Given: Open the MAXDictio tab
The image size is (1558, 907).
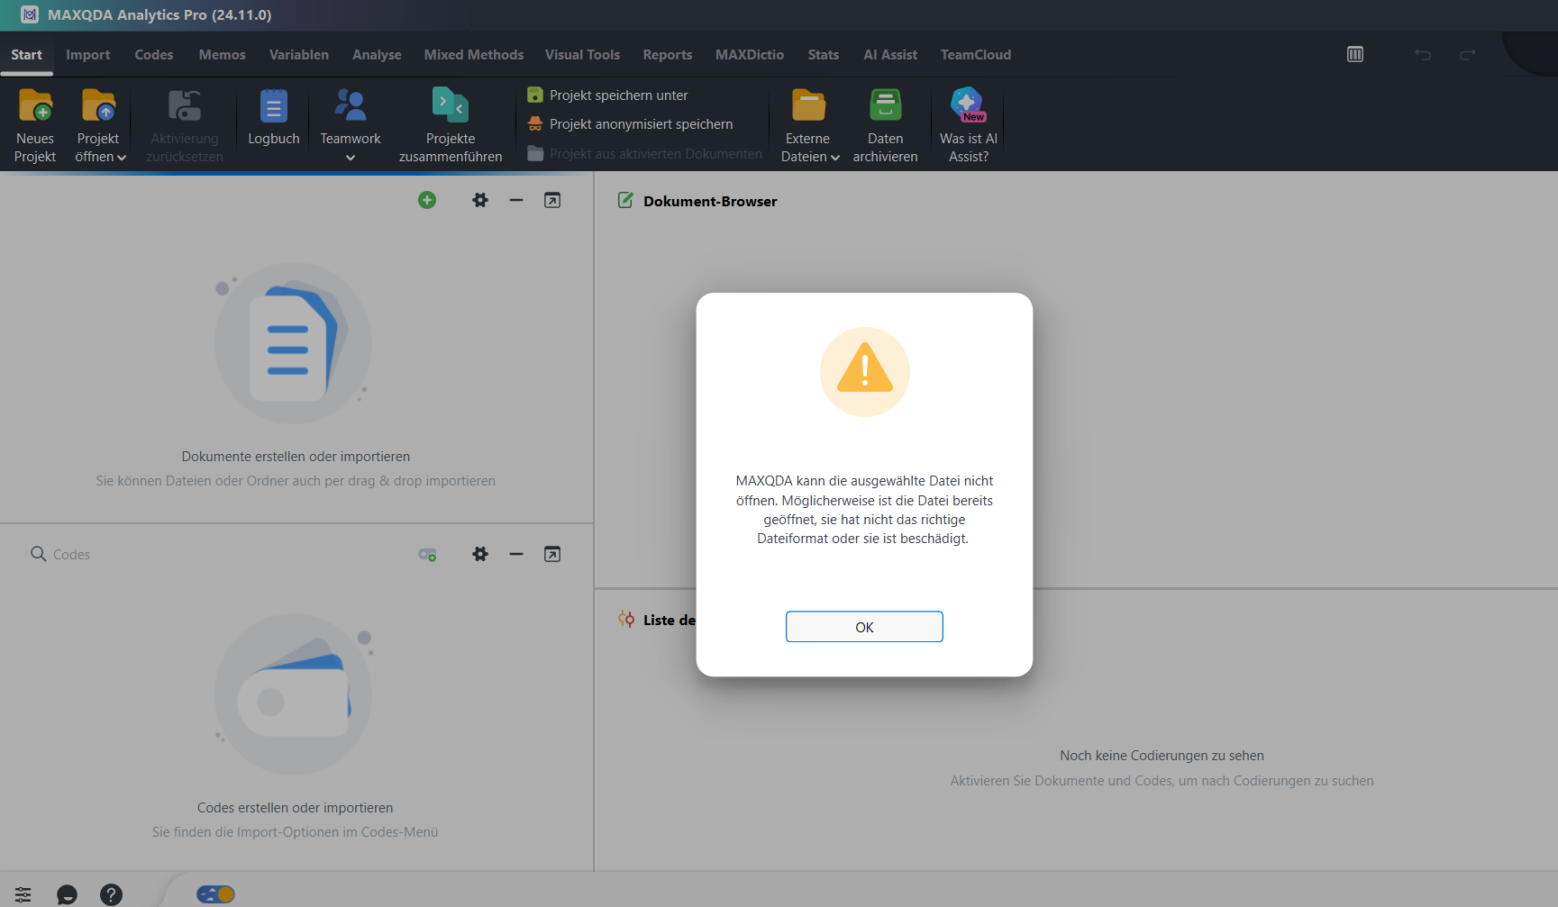Looking at the screenshot, I should coord(750,55).
